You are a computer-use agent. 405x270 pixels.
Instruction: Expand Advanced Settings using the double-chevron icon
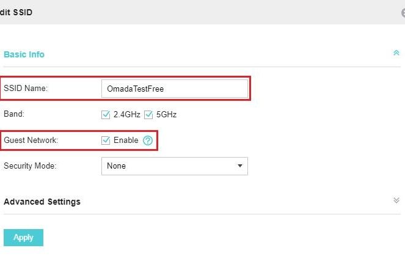396,200
